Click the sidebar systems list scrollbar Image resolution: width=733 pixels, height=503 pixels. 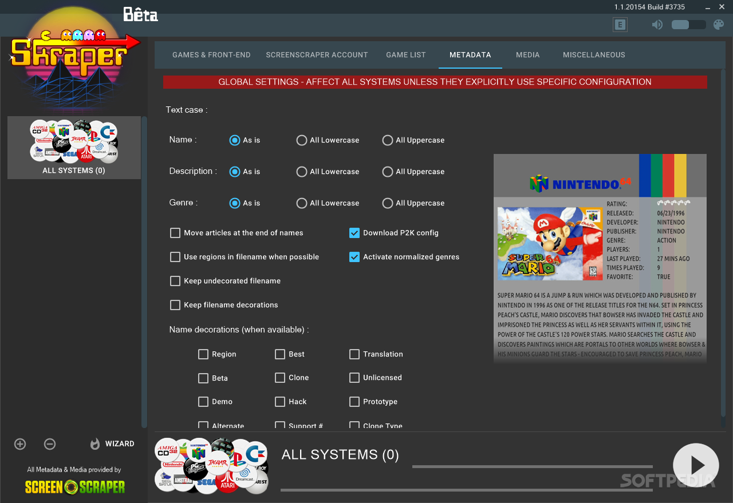[144, 272]
